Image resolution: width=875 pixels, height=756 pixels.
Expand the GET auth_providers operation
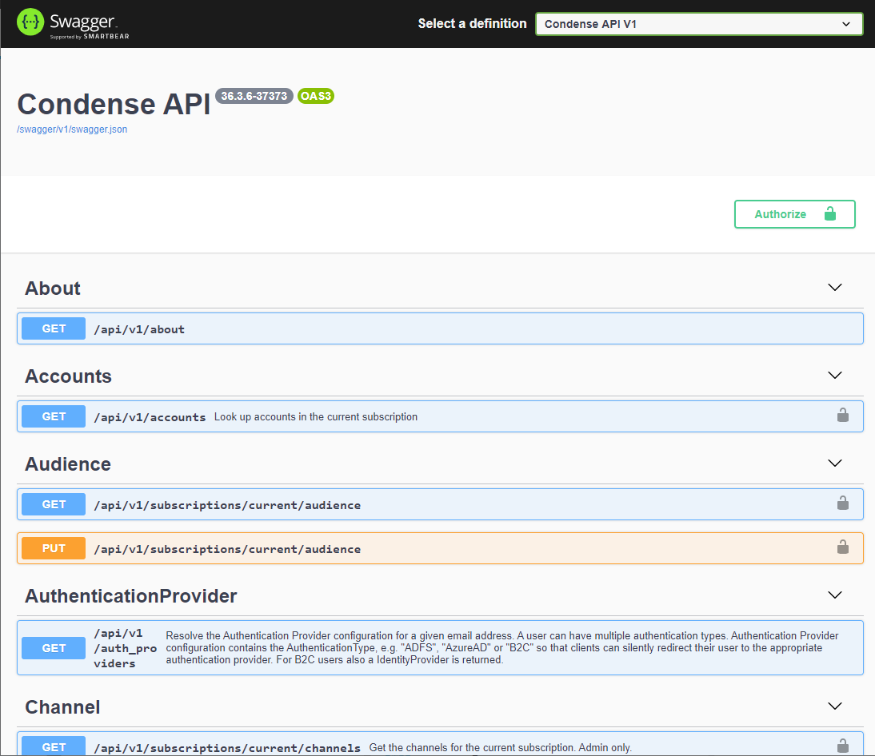pos(440,648)
